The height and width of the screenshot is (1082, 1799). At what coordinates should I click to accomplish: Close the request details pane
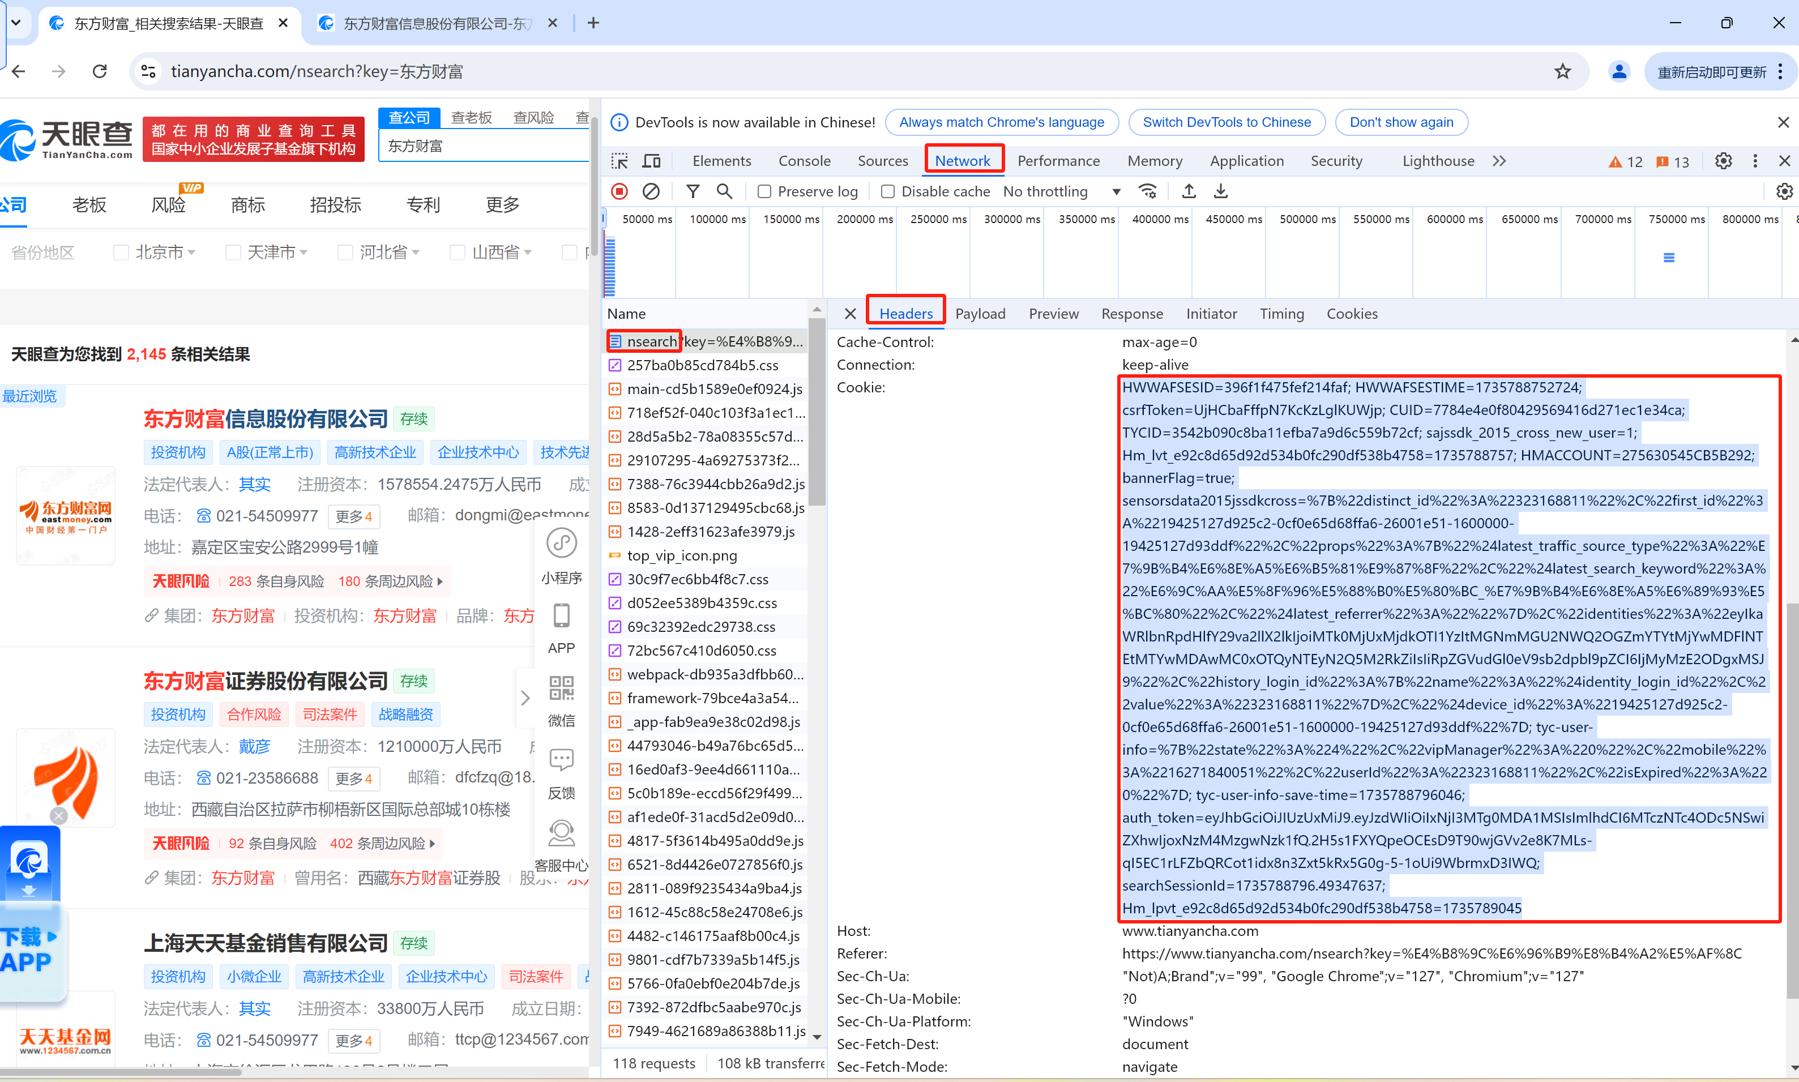(x=849, y=314)
